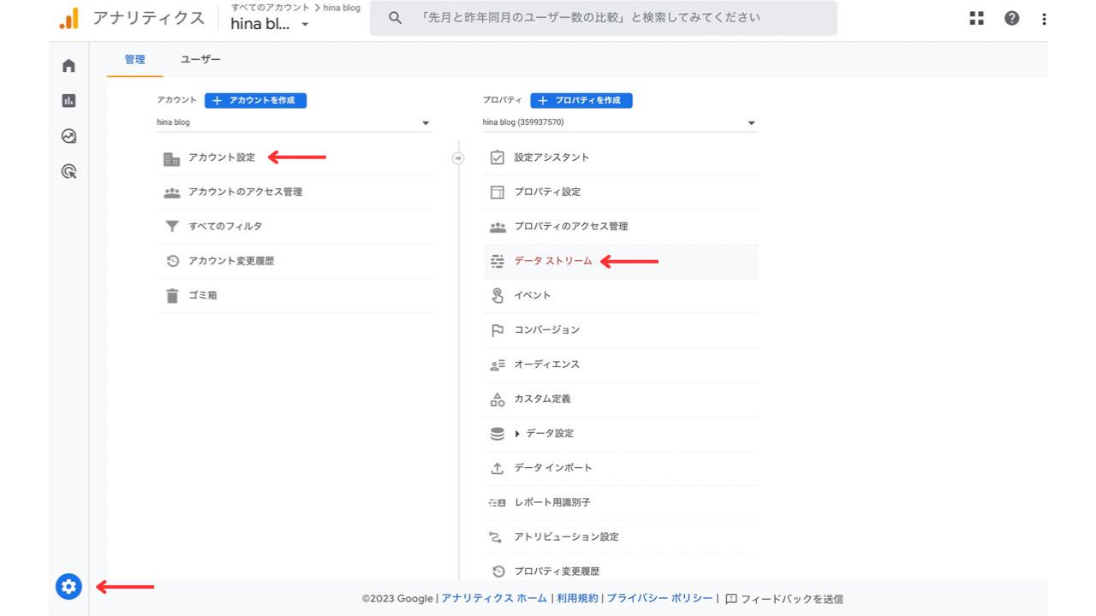Click the データ インポート upload icon
Image resolution: width=1096 pixels, height=616 pixels.
pyautogui.click(x=497, y=469)
